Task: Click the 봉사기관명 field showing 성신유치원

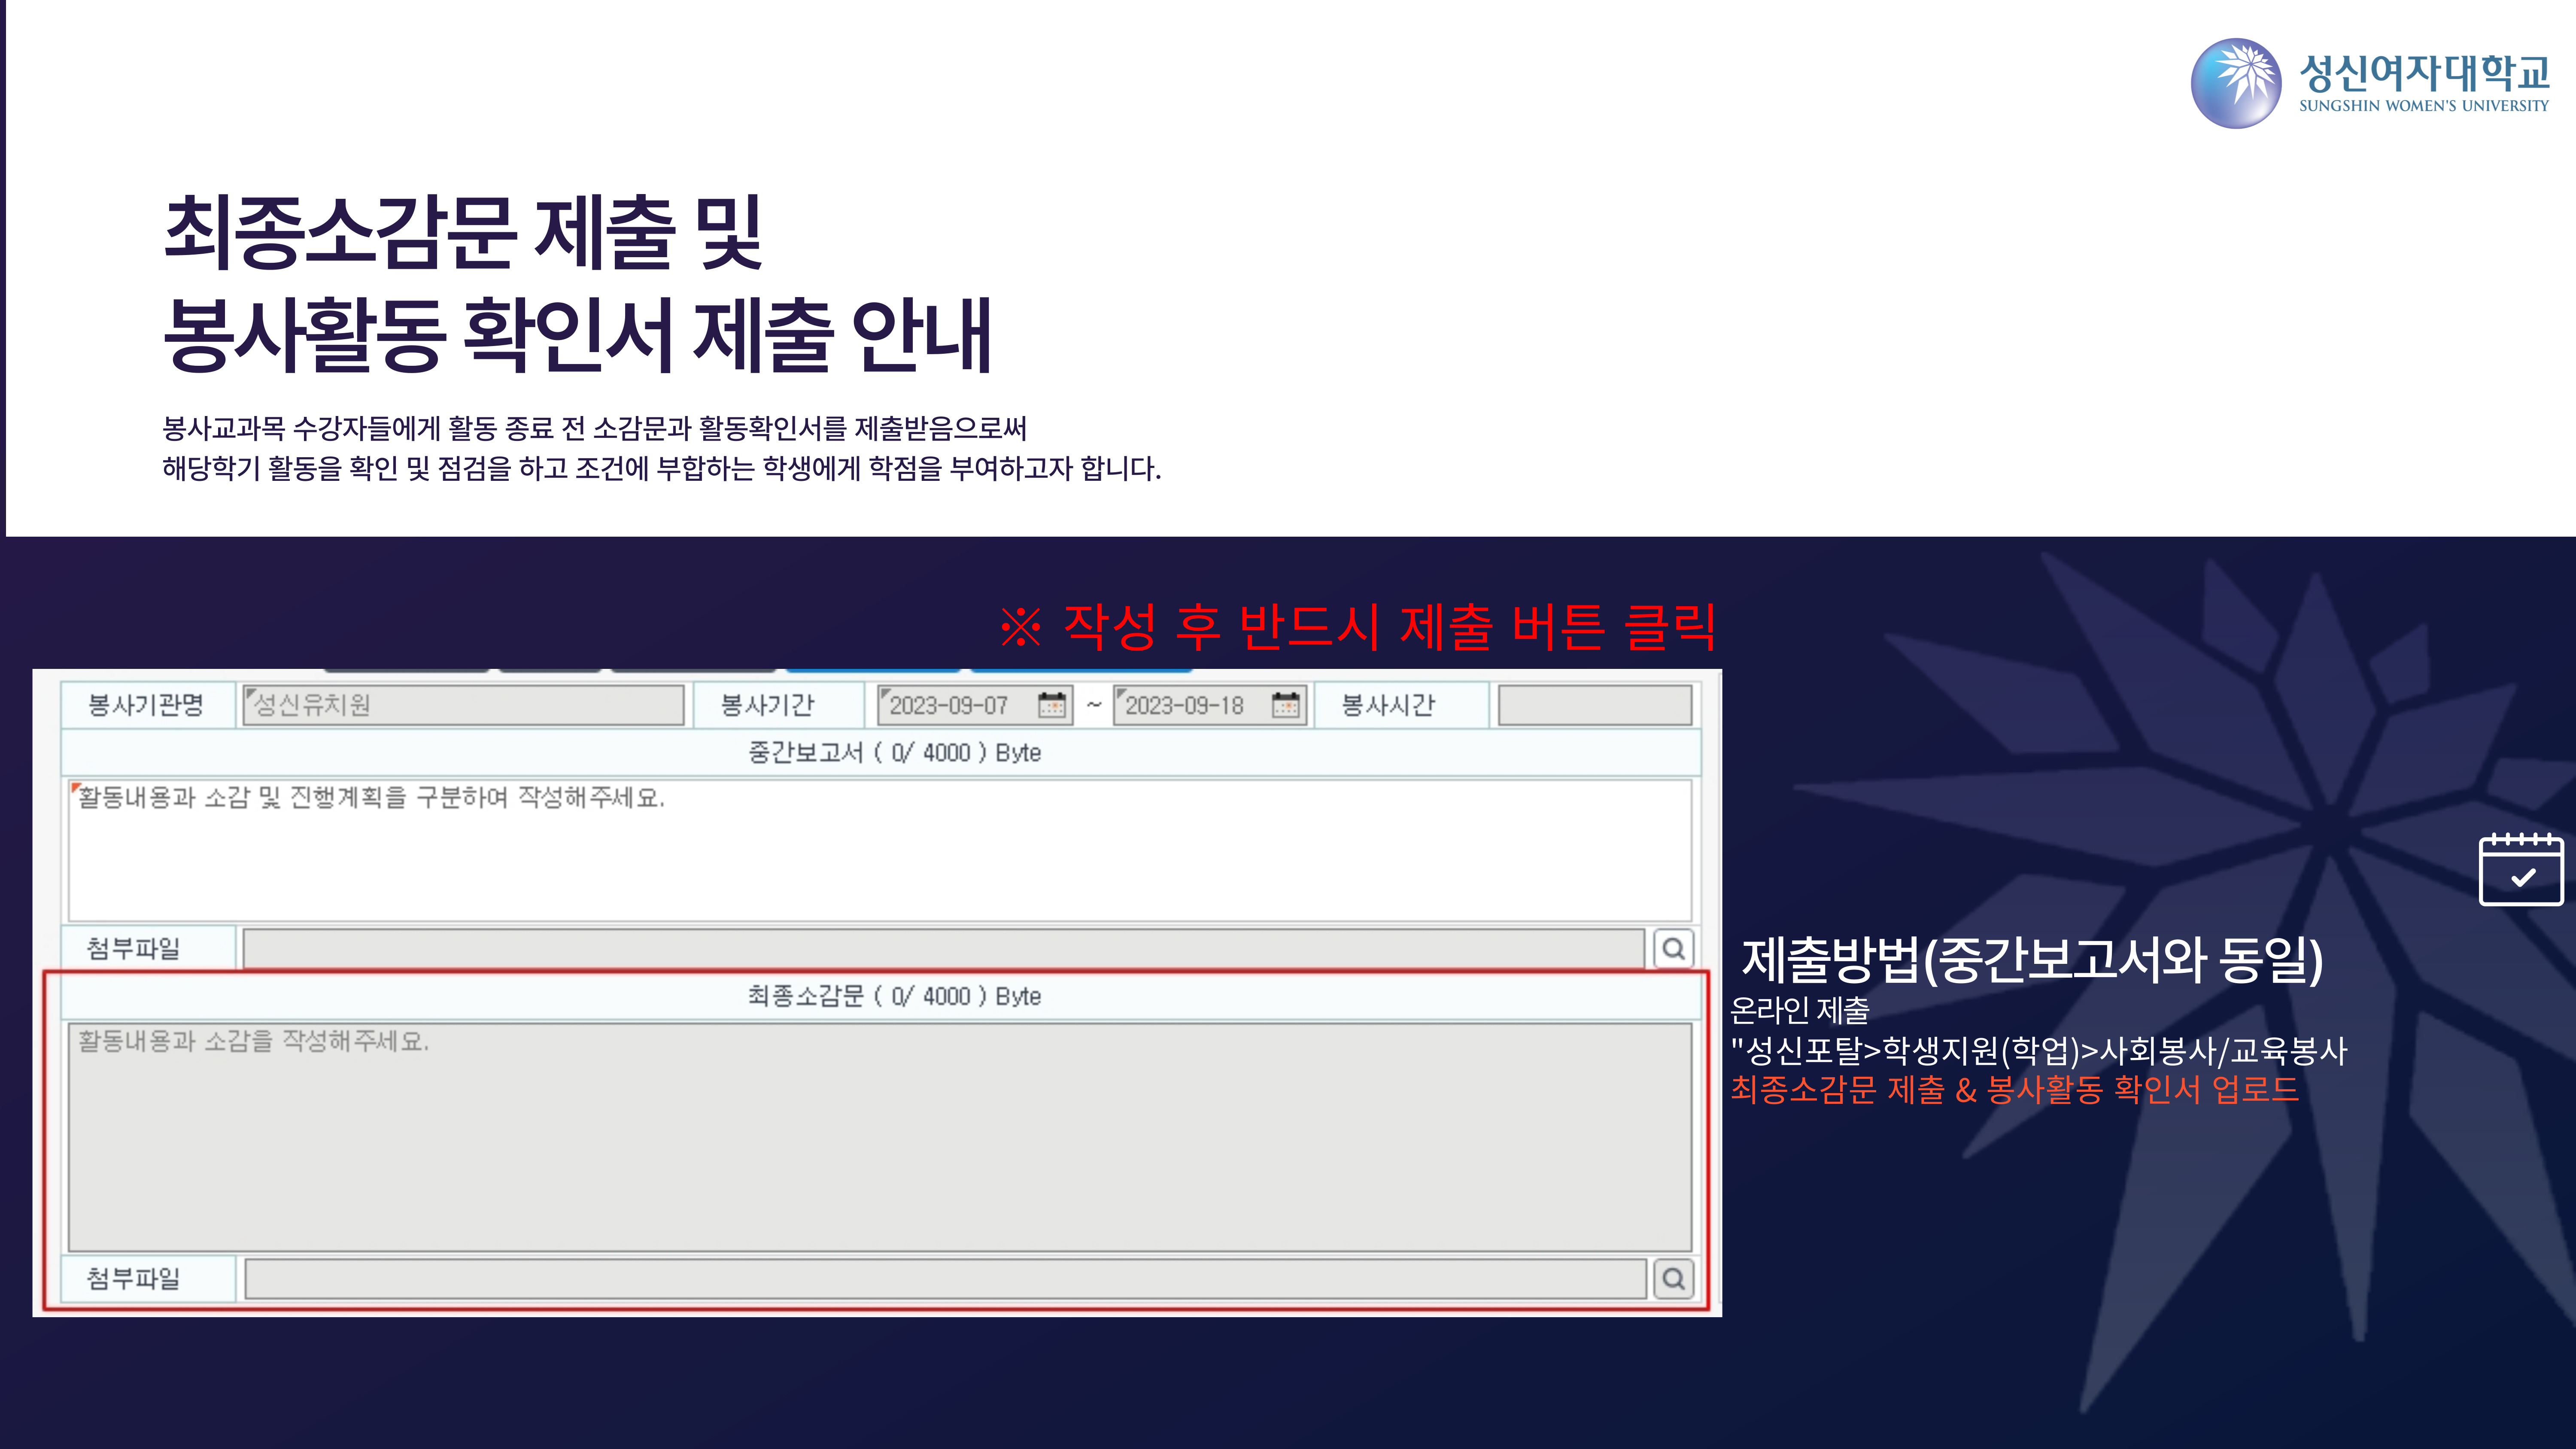Action: pos(464,705)
